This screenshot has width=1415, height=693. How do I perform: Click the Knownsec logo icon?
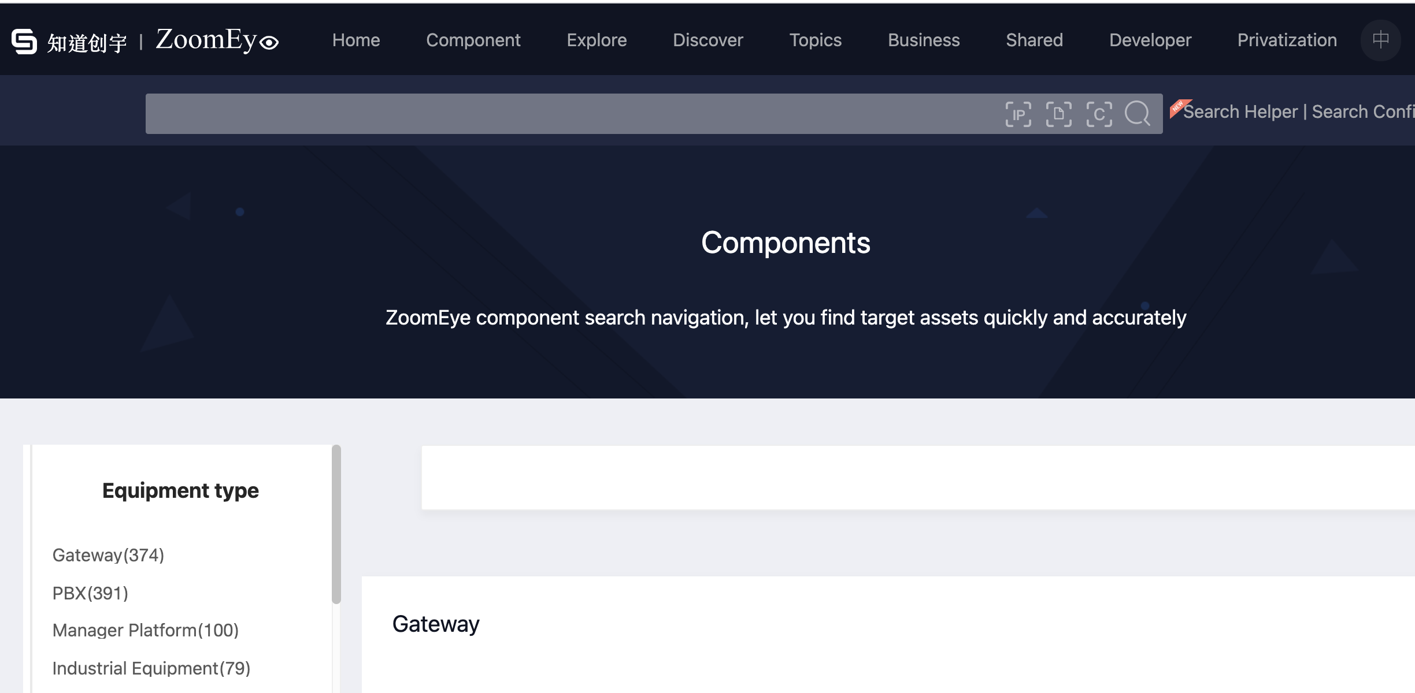[24, 42]
